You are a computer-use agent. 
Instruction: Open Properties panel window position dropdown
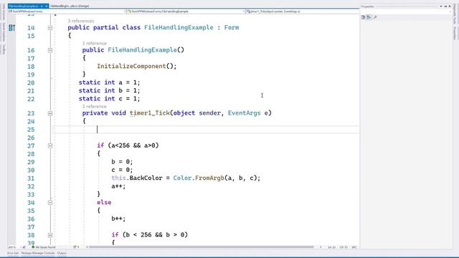point(441,6)
